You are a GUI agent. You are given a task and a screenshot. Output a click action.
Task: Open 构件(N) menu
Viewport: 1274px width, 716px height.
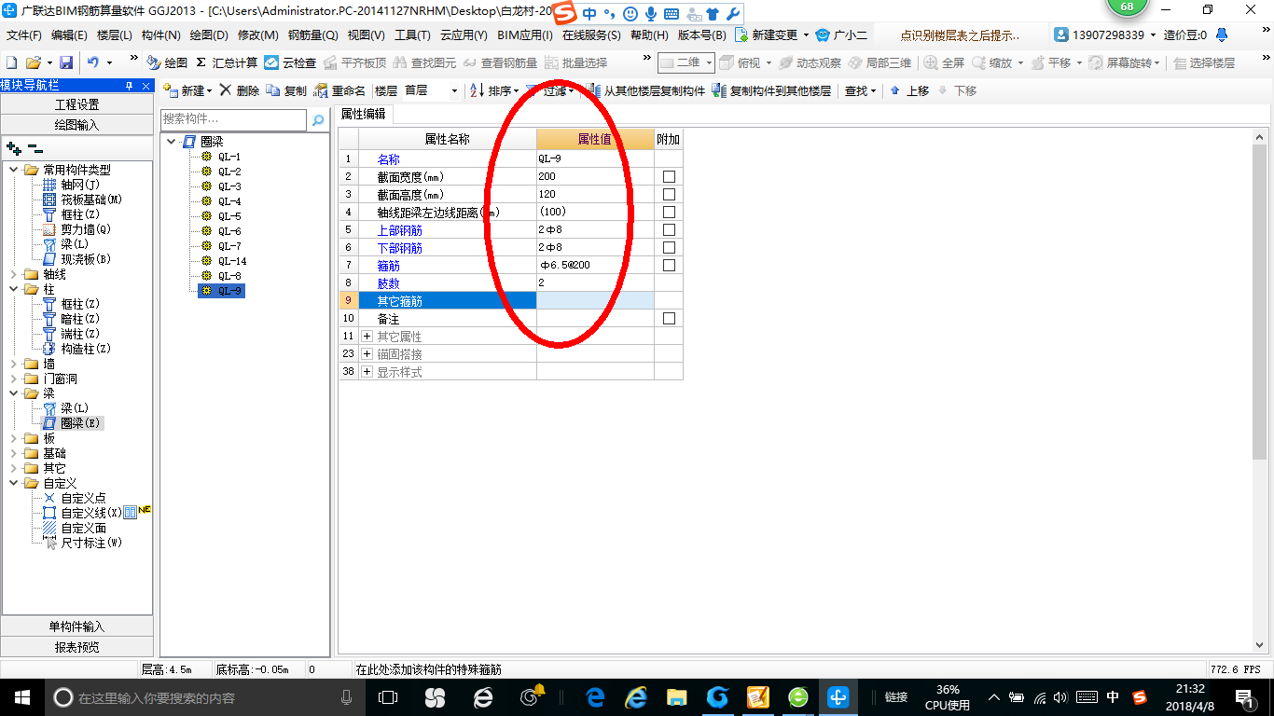(x=160, y=35)
